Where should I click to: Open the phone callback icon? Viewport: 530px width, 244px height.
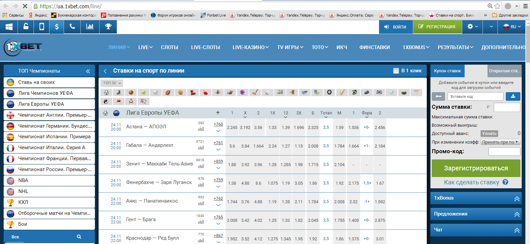[x=72, y=27]
